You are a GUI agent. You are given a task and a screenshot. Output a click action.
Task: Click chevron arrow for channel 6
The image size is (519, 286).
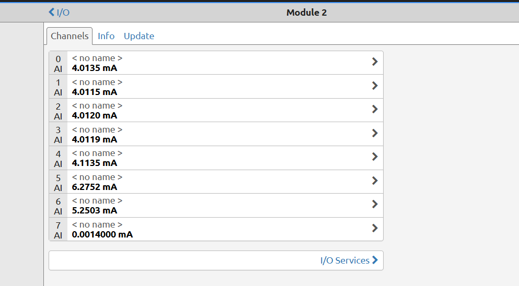[375, 204]
